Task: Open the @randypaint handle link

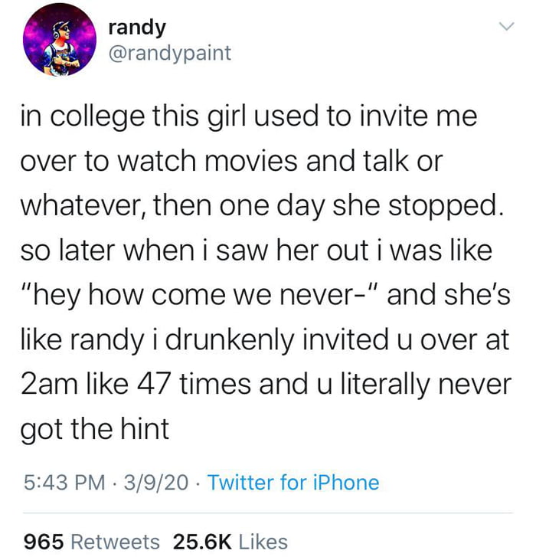Action: [168, 53]
